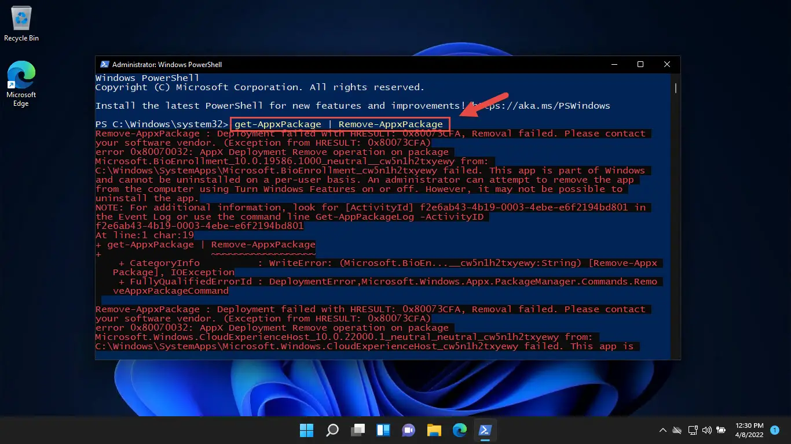
Task: Maximize the PowerShell window
Action: pos(640,64)
